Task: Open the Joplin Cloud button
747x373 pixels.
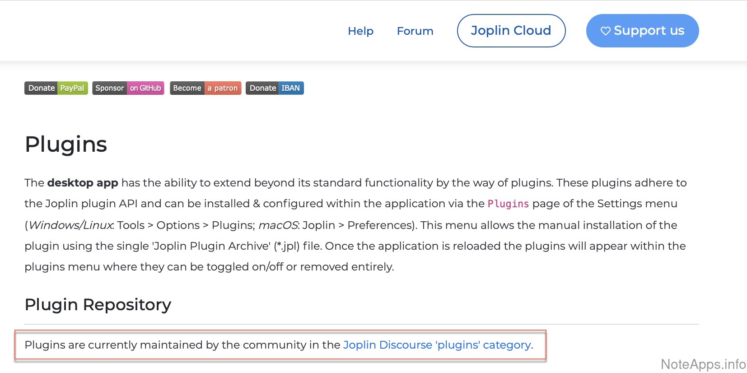Action: pyautogui.click(x=511, y=31)
